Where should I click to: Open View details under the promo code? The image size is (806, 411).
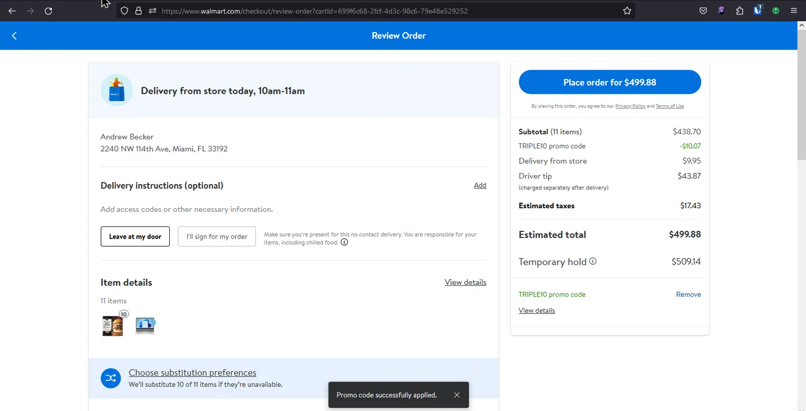pos(537,311)
